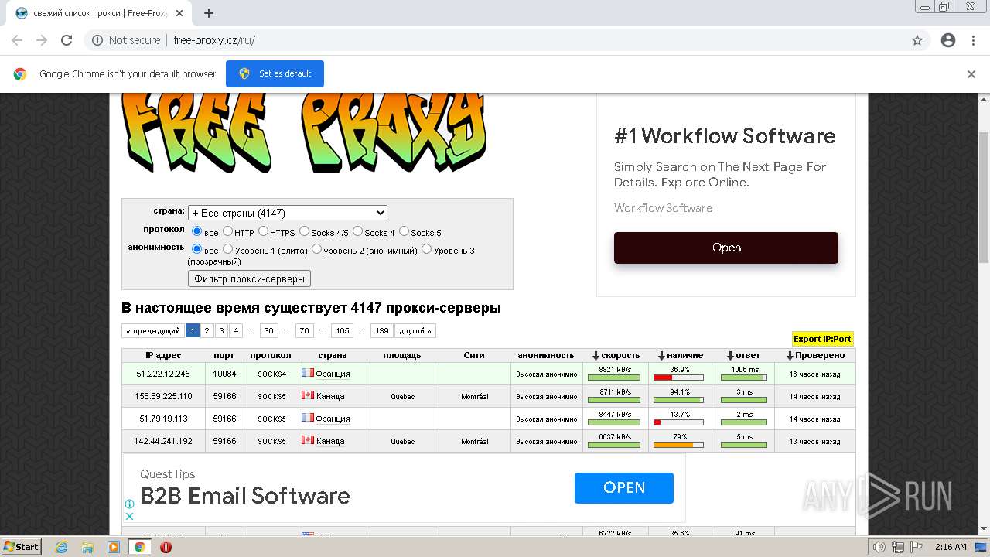Click the France flag in the 51.79.19.113 row
This screenshot has height=557, width=990.
coord(307,418)
